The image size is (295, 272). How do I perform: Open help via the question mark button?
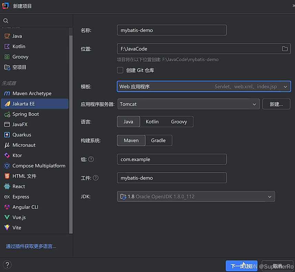tap(7, 265)
